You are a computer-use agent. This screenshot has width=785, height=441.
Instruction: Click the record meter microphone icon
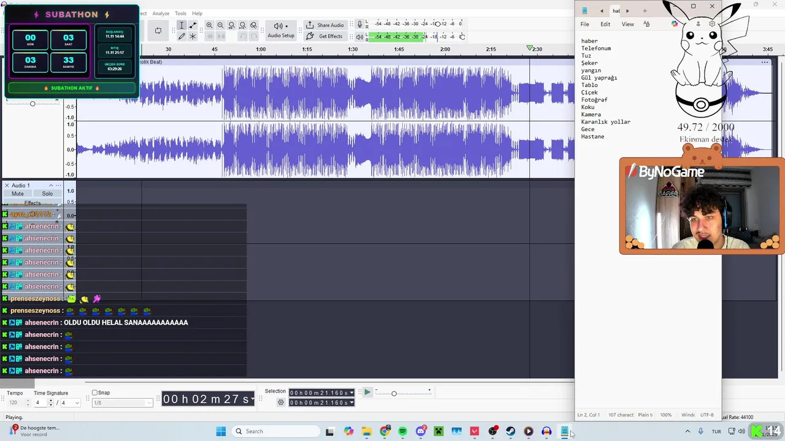[360, 24]
